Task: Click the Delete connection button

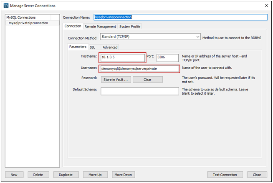Action: click(x=38, y=175)
